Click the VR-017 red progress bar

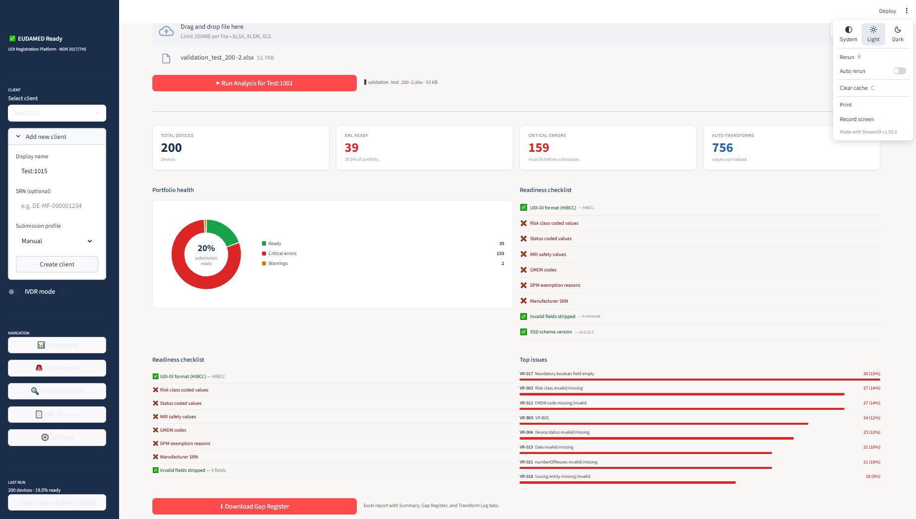700,380
